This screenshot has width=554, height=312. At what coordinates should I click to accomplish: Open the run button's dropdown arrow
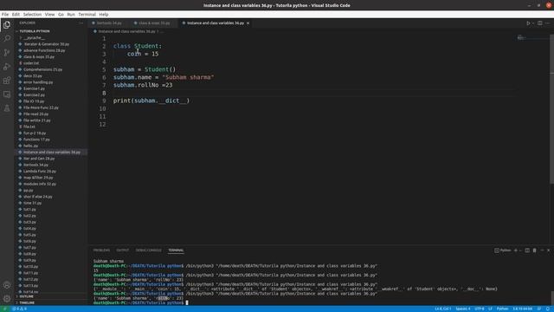coord(533,23)
